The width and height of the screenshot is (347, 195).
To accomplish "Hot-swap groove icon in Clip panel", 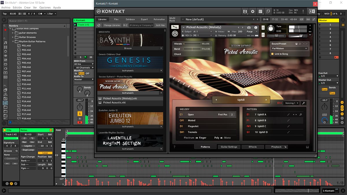I will [16, 151].
